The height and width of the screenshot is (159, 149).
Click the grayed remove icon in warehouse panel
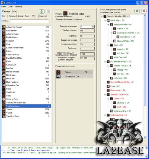coord(48,11)
